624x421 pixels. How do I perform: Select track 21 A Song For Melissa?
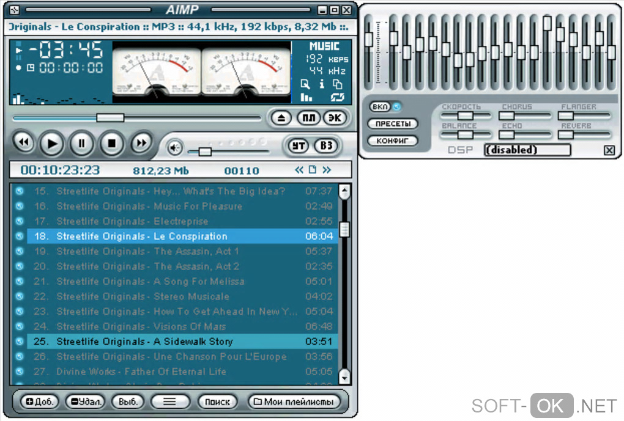182,282
